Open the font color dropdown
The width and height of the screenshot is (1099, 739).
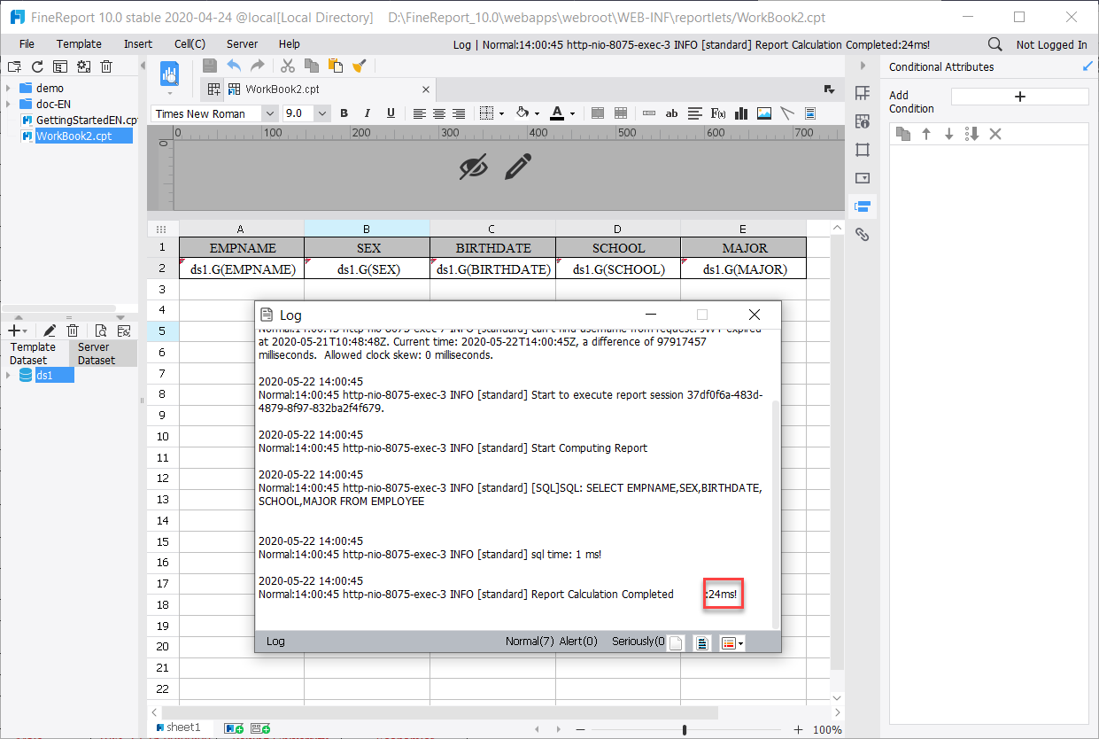[x=572, y=113]
